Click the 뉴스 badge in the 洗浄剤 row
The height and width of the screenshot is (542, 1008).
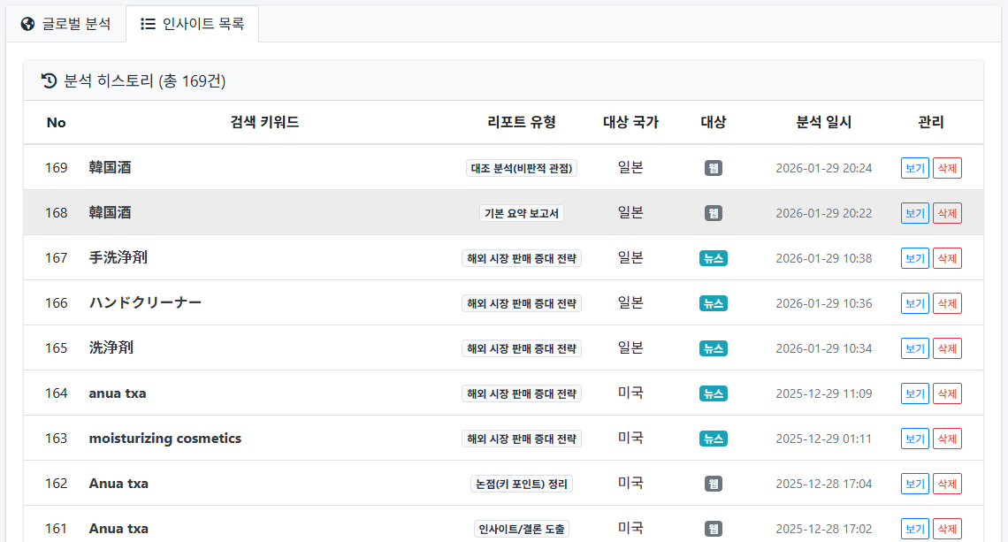[x=714, y=348]
